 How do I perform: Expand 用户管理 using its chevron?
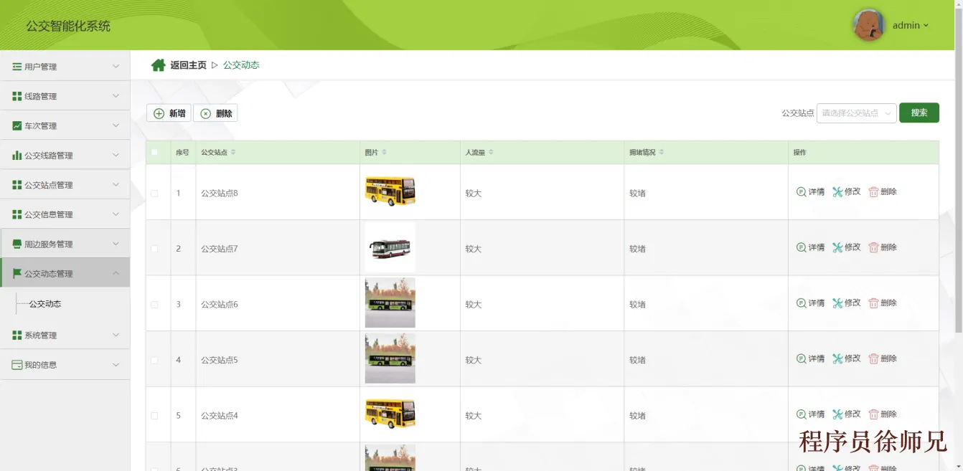116,67
